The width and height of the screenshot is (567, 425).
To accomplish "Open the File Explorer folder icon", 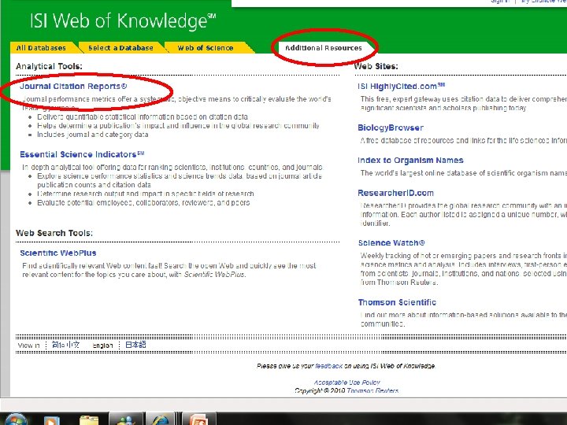I will point(88,420).
